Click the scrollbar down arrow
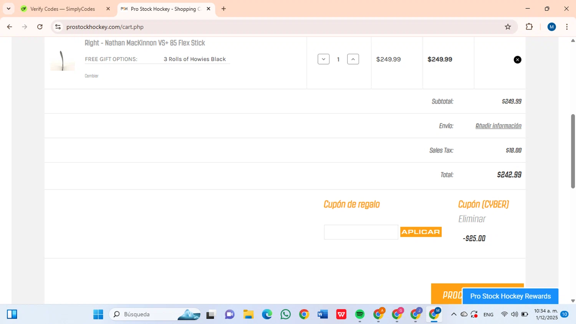Image resolution: width=576 pixels, height=324 pixels. tap(573, 301)
